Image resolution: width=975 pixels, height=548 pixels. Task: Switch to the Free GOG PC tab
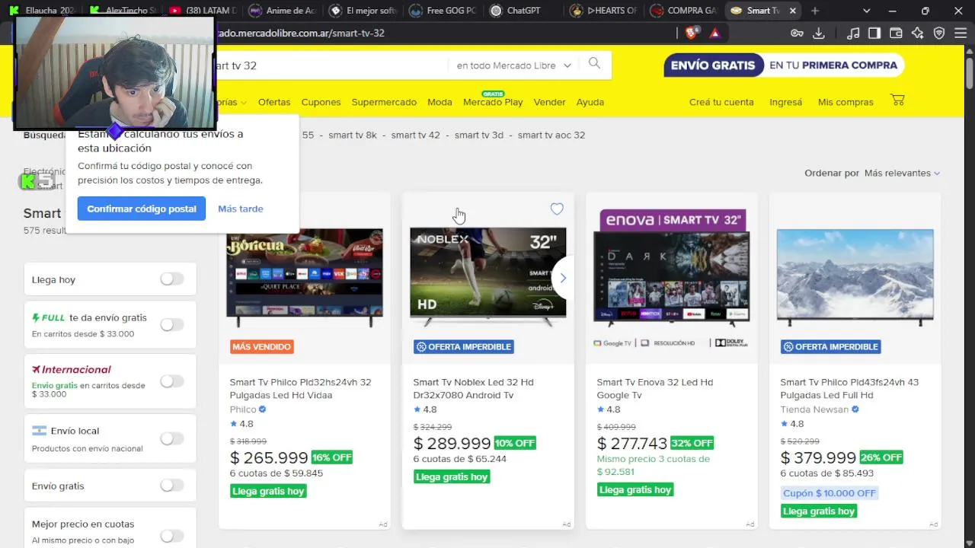(x=446, y=11)
